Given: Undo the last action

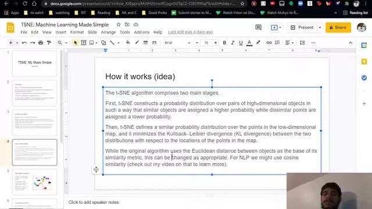Looking at the screenshot, I should 24,42.
